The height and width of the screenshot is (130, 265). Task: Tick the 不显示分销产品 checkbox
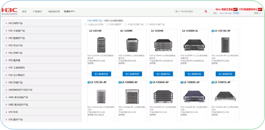(x=125, y=25)
